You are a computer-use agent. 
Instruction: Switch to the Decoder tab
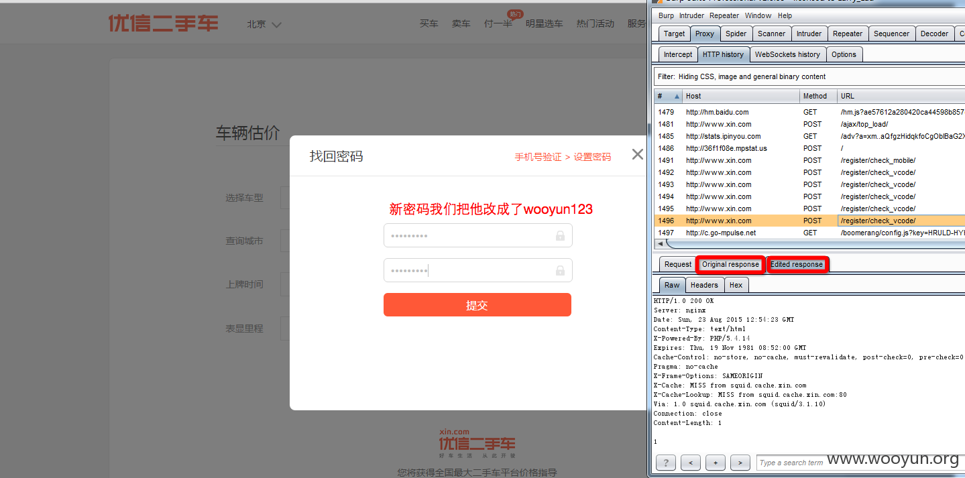(x=934, y=34)
